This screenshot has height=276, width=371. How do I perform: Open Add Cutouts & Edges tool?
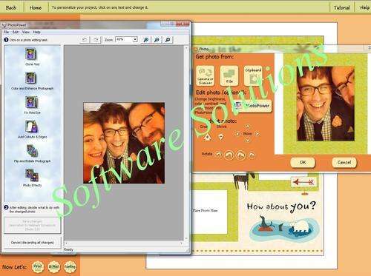point(31,127)
